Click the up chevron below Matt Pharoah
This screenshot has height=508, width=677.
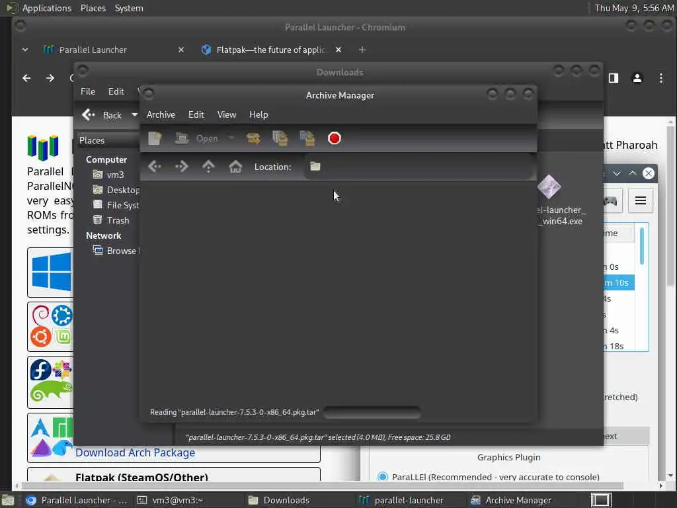tap(633, 173)
